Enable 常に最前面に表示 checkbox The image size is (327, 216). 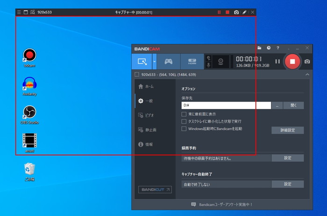coord(184,114)
